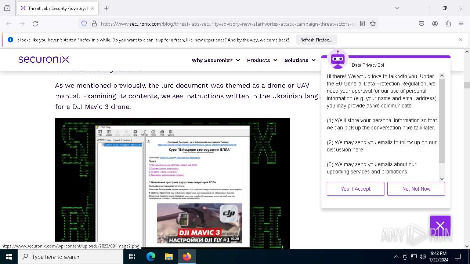The width and height of the screenshot is (470, 264).
Task: Reload the page with refresh icon
Action: [x=35, y=23]
